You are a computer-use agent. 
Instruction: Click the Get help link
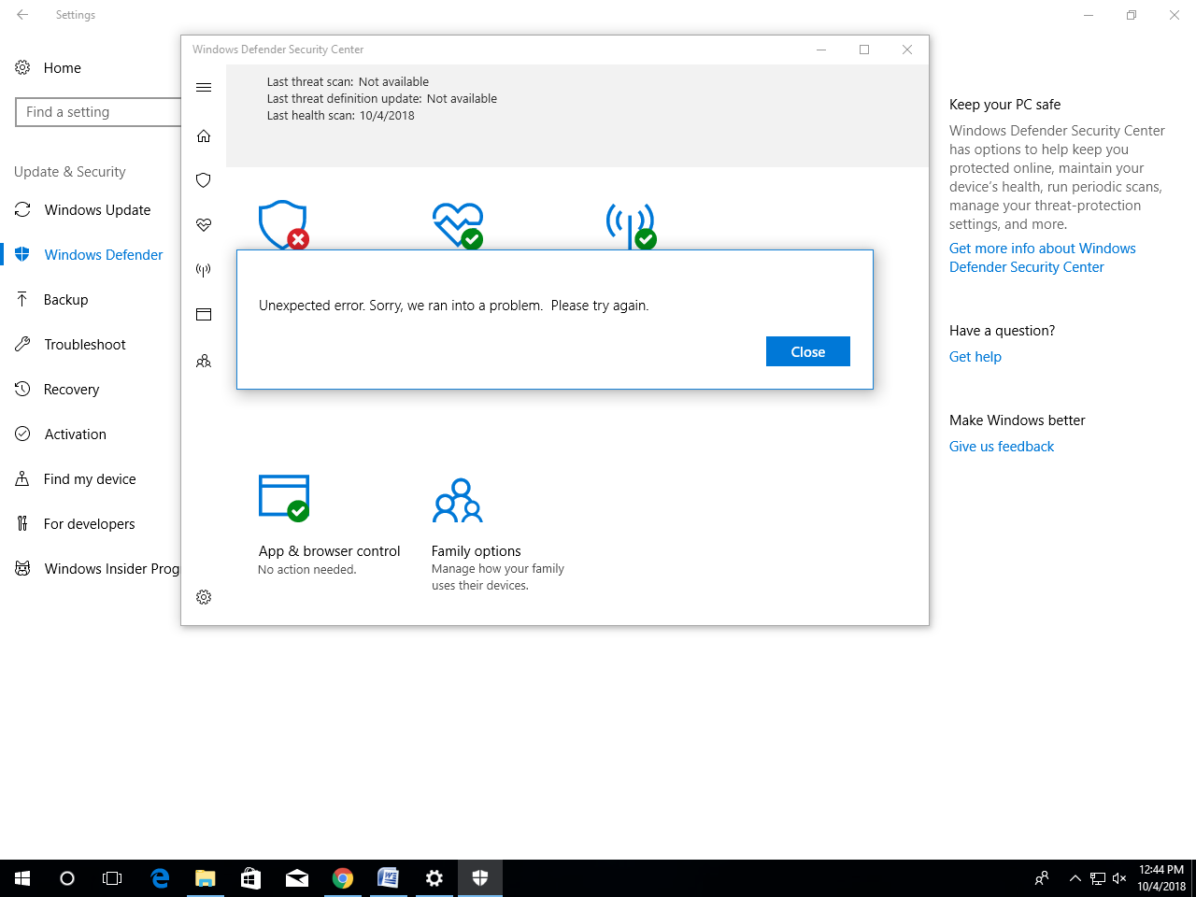(x=975, y=357)
